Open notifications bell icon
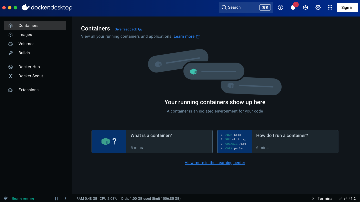Screen dimensions: 360x202 point(293,8)
